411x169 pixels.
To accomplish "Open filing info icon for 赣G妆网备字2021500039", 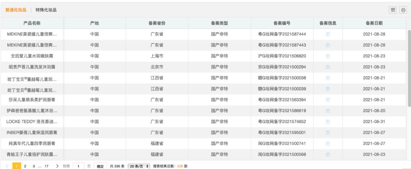I will click(x=328, y=89).
